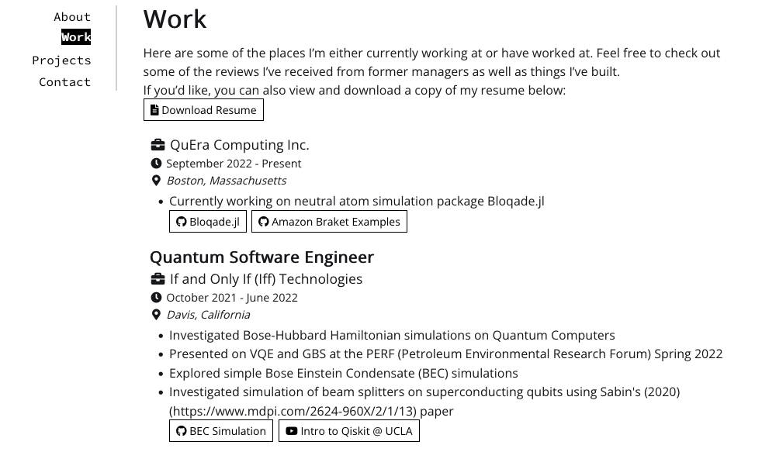Open the Intro to Qiskit @ UCLA video
Image resolution: width=762 pixels, height=452 pixels.
pyautogui.click(x=356, y=431)
